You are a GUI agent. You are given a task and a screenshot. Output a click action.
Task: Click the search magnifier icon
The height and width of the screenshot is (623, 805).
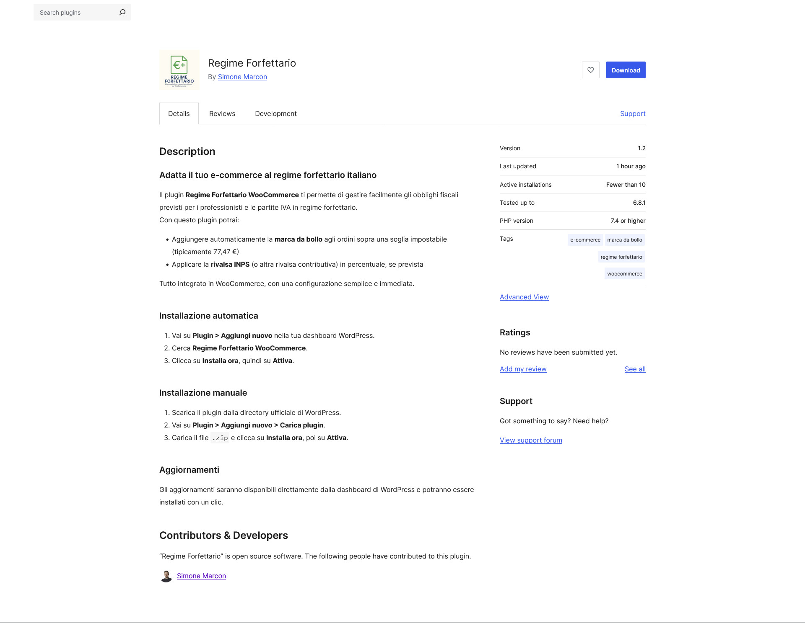pyautogui.click(x=122, y=12)
